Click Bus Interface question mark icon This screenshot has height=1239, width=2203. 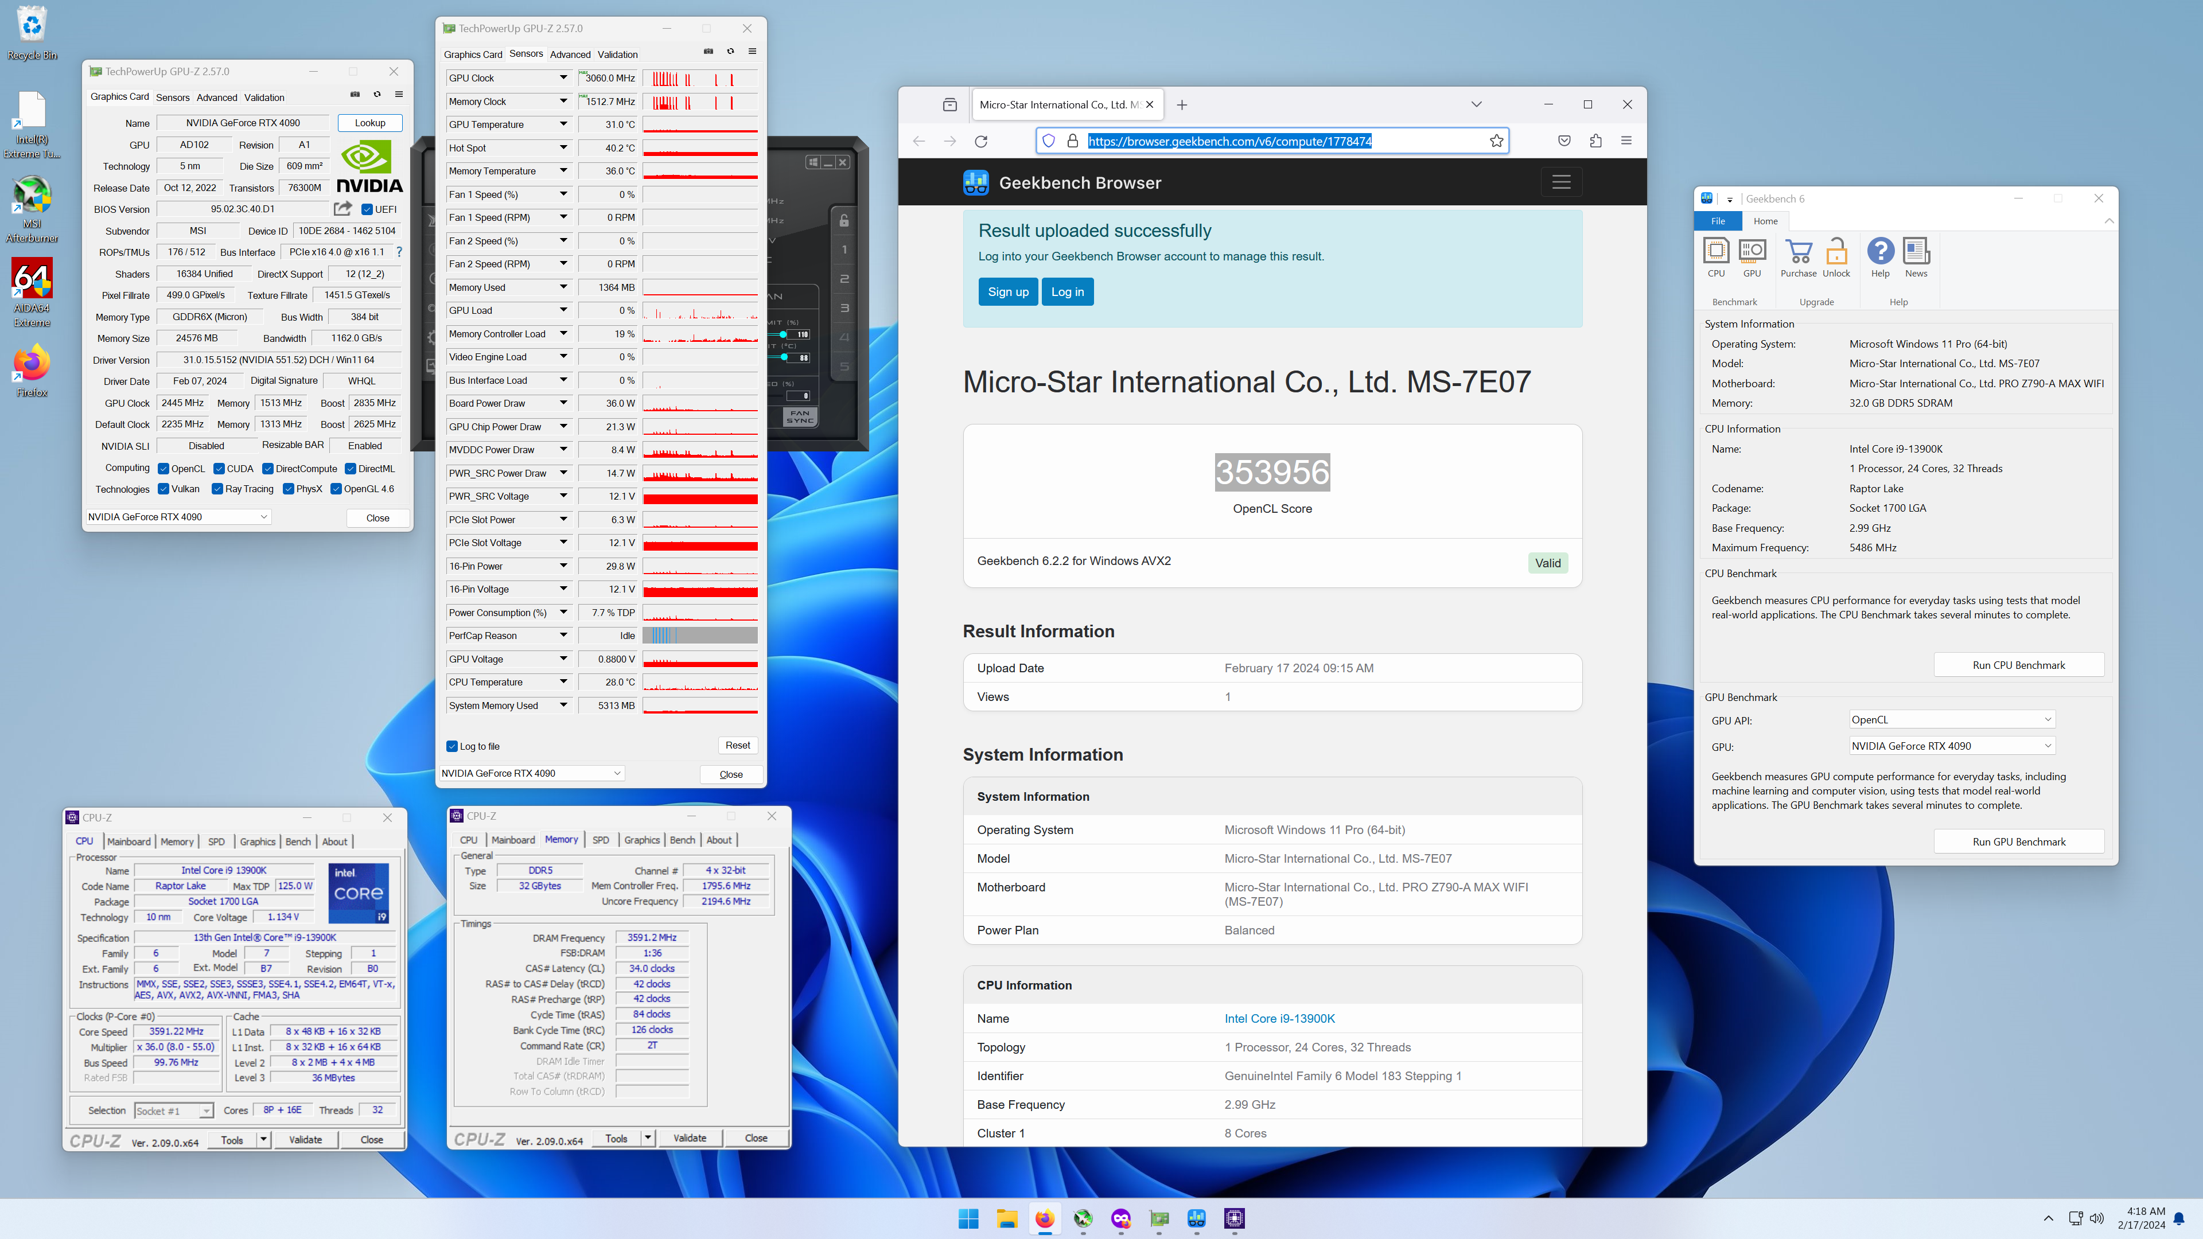(x=399, y=252)
